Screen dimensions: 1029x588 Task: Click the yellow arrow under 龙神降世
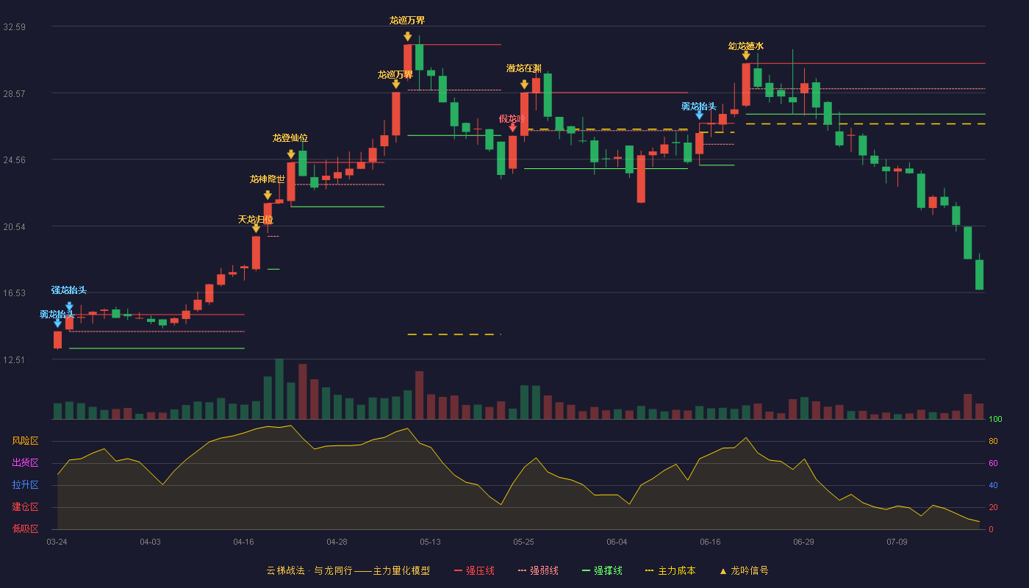tap(268, 195)
